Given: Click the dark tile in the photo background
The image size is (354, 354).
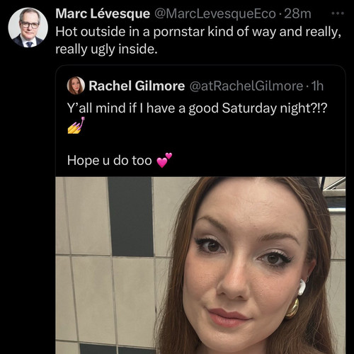Looking at the screenshot, I should tap(131, 217).
